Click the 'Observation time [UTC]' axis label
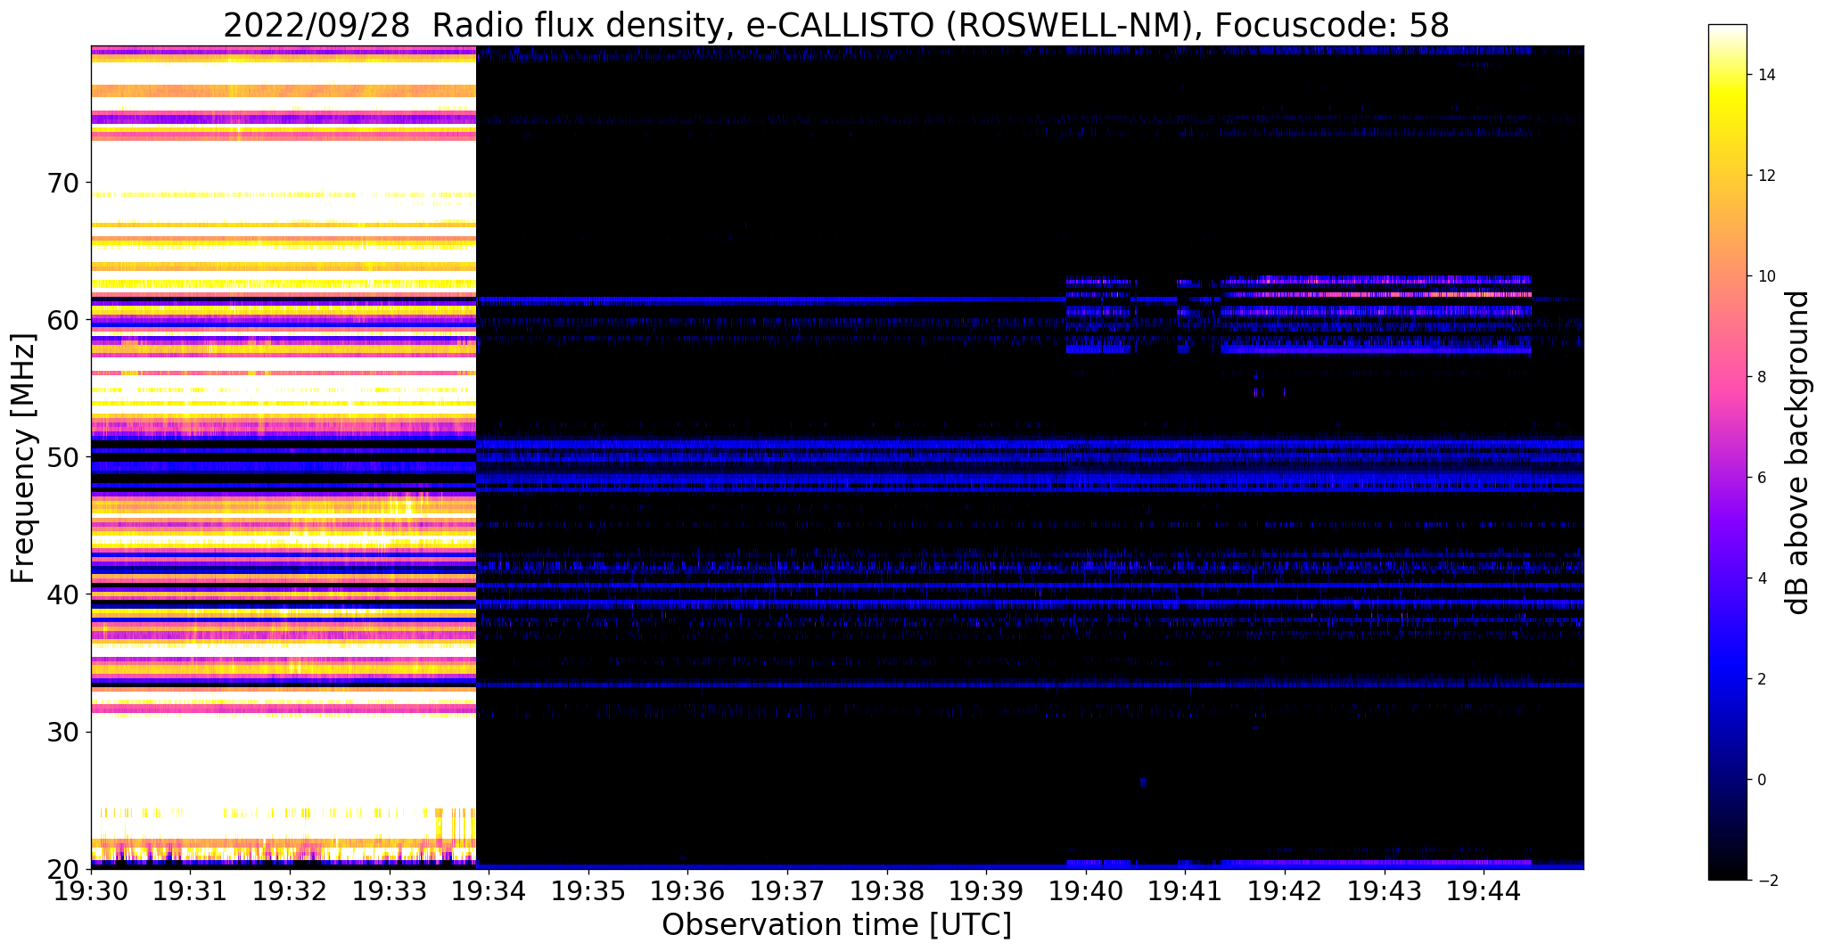1825x951 pixels. tap(836, 925)
